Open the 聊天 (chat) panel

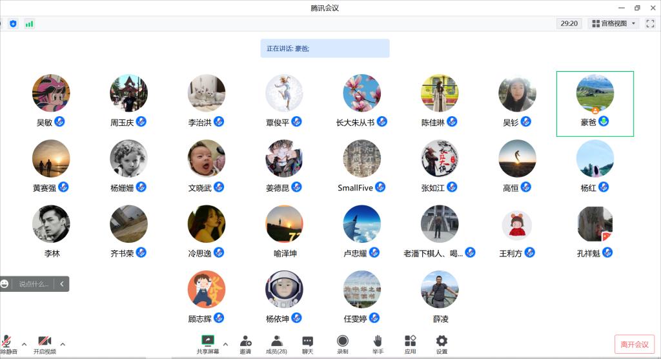pyautogui.click(x=308, y=341)
